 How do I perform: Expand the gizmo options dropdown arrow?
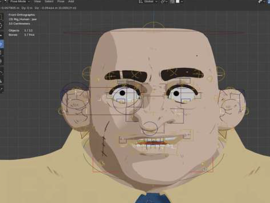coord(264,2)
